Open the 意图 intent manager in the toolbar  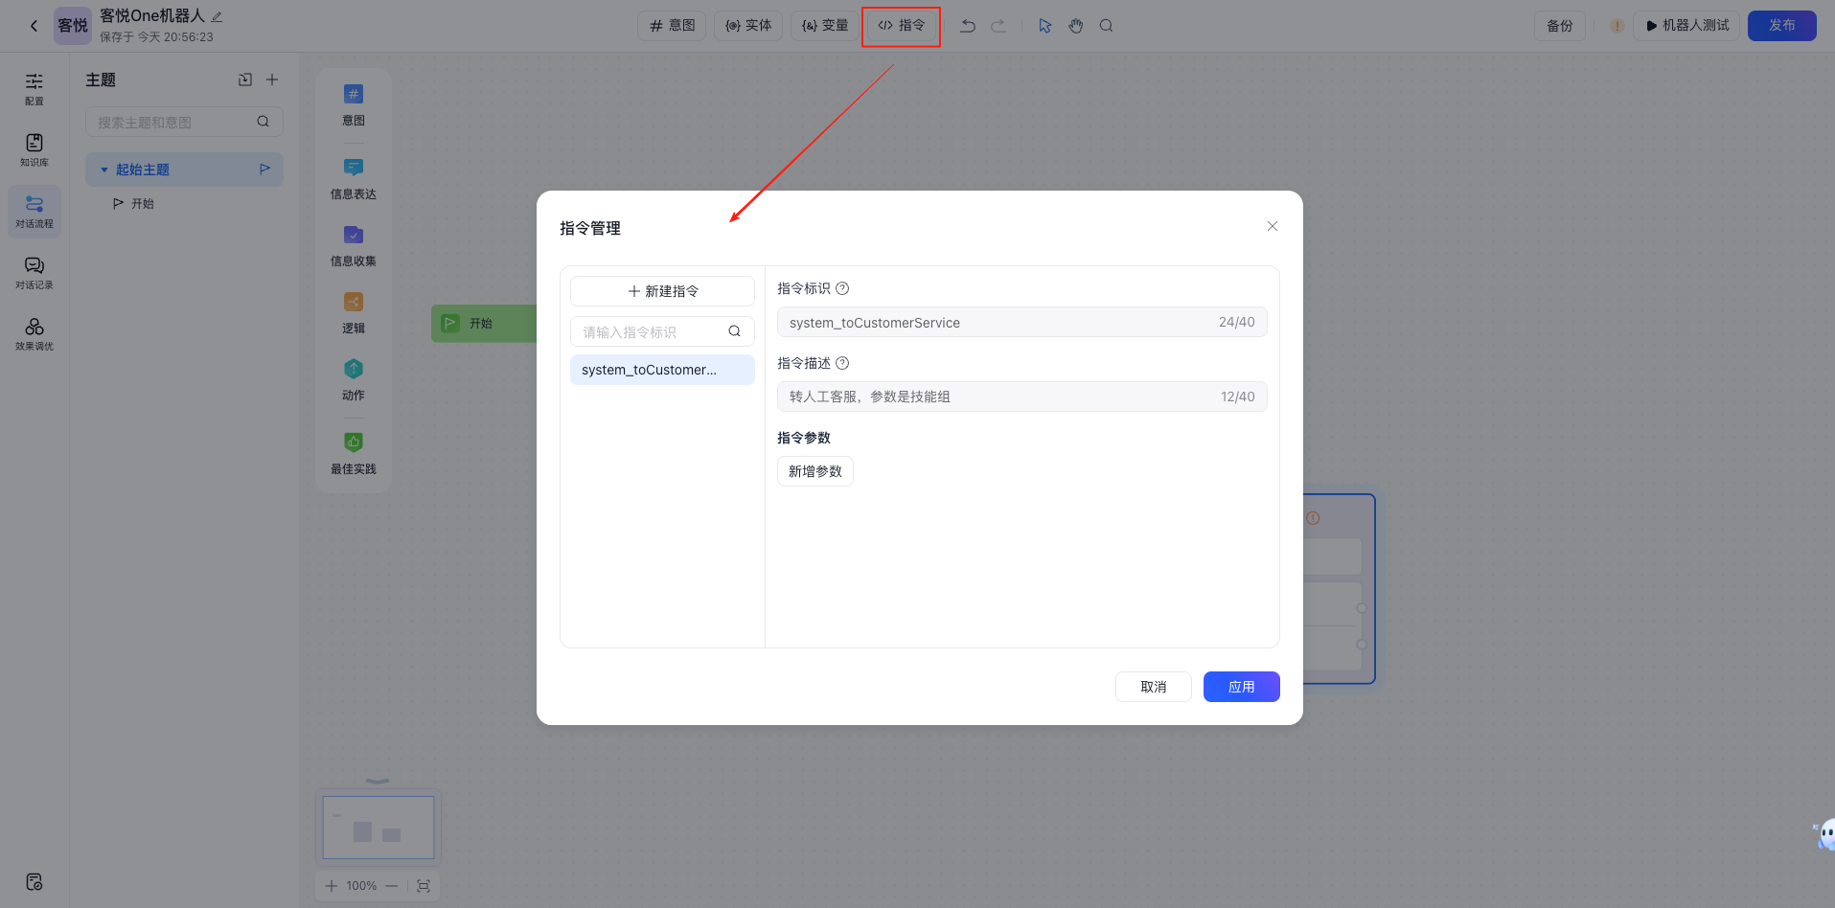[672, 26]
